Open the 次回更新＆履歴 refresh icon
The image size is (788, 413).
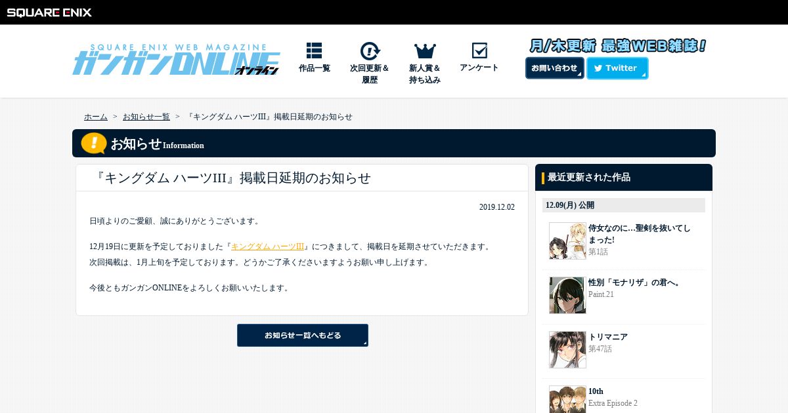pos(370,50)
